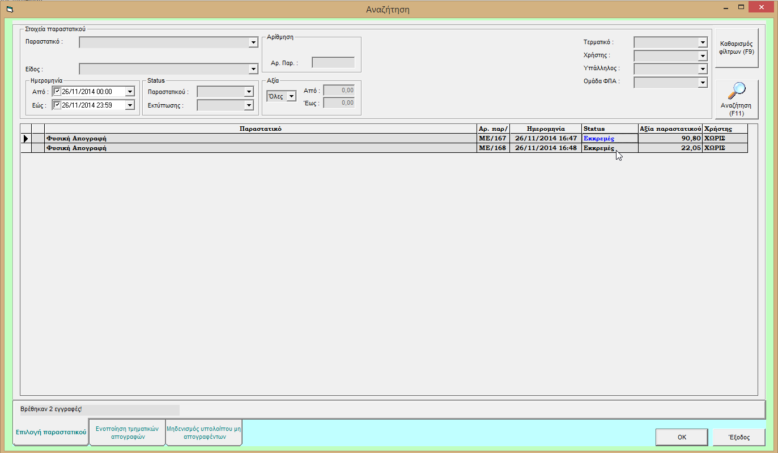778x453 pixels.
Task: Click value cell 22,05
Action: point(670,148)
